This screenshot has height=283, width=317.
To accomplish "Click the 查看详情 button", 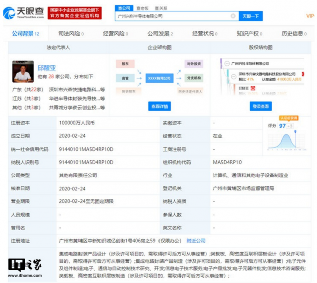I will (x=160, y=106).
